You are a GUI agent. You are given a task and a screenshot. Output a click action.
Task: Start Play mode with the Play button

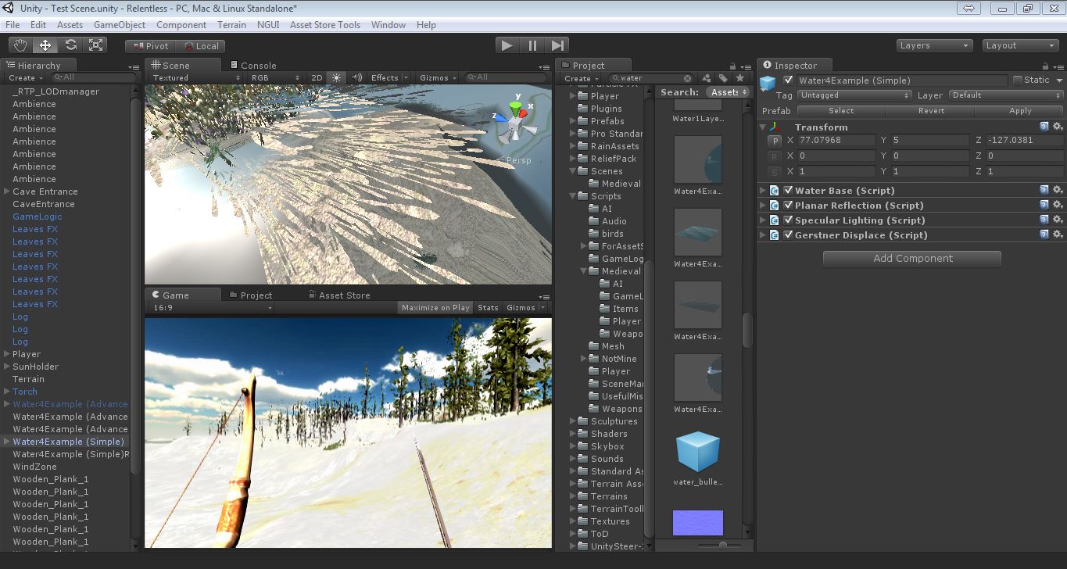click(507, 45)
